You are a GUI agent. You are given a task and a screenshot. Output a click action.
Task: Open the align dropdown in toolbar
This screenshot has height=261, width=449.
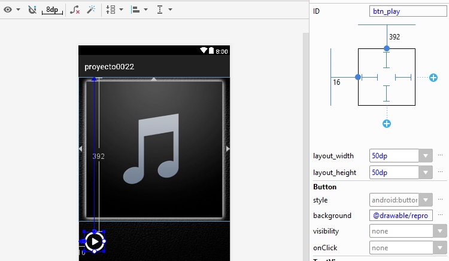(x=139, y=10)
